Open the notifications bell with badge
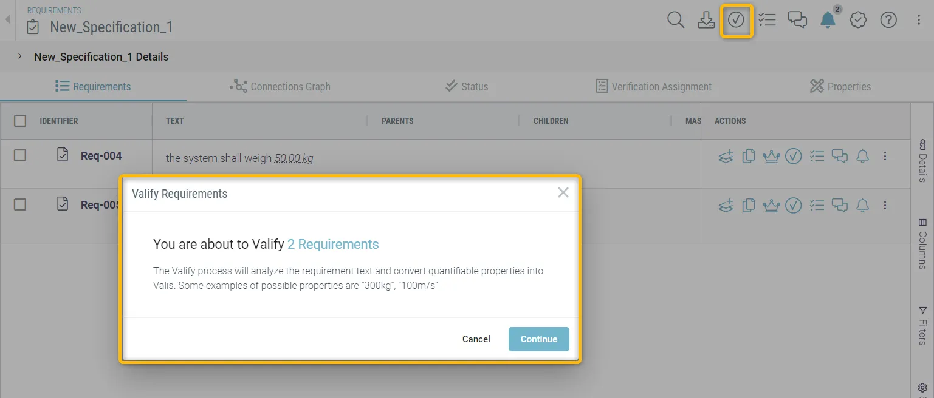The width and height of the screenshot is (934, 398). (x=828, y=20)
